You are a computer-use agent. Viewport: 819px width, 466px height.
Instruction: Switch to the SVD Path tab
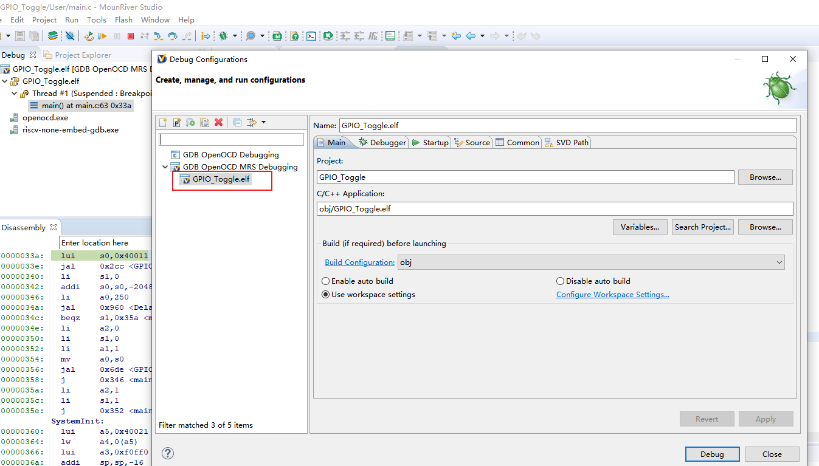click(x=567, y=142)
